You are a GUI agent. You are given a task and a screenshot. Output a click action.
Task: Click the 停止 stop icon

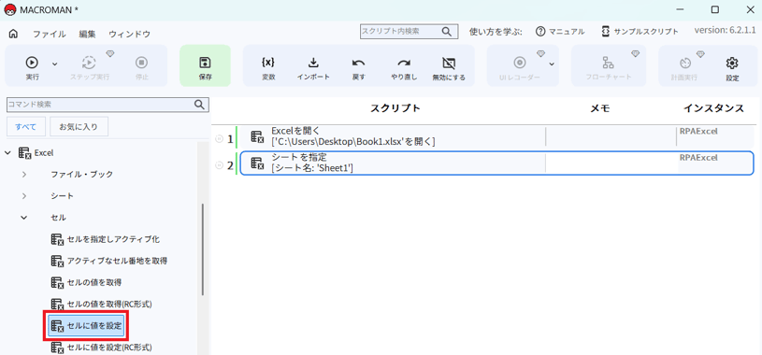141,68
